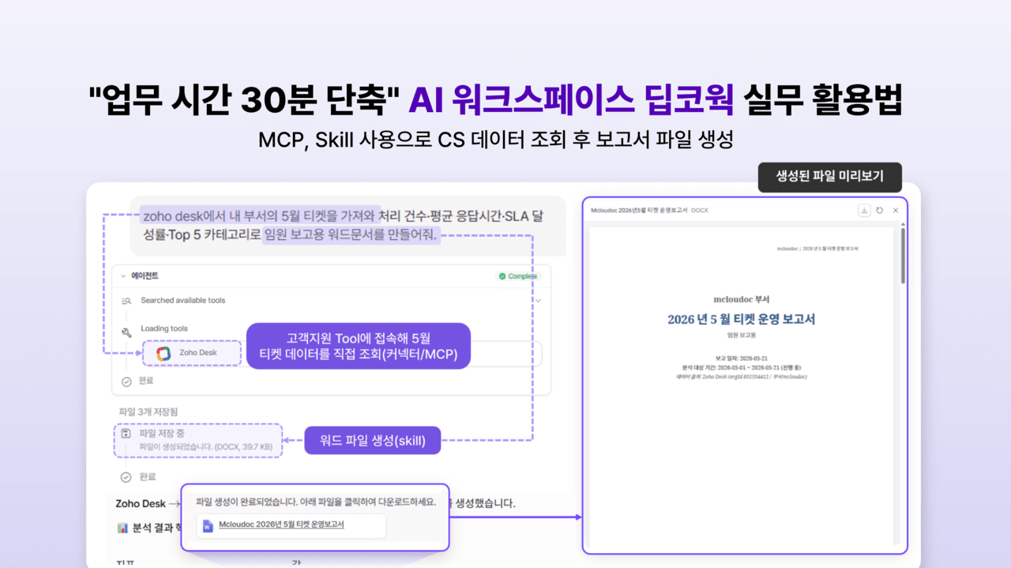Click the mcloudoc 부서 line in document
Screen dimensions: 1011x568
click(741, 300)
